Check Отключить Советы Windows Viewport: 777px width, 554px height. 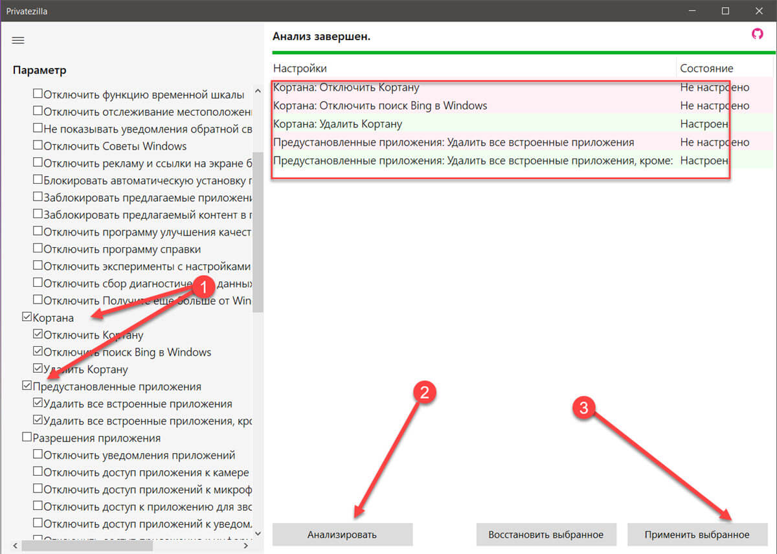click(x=38, y=146)
